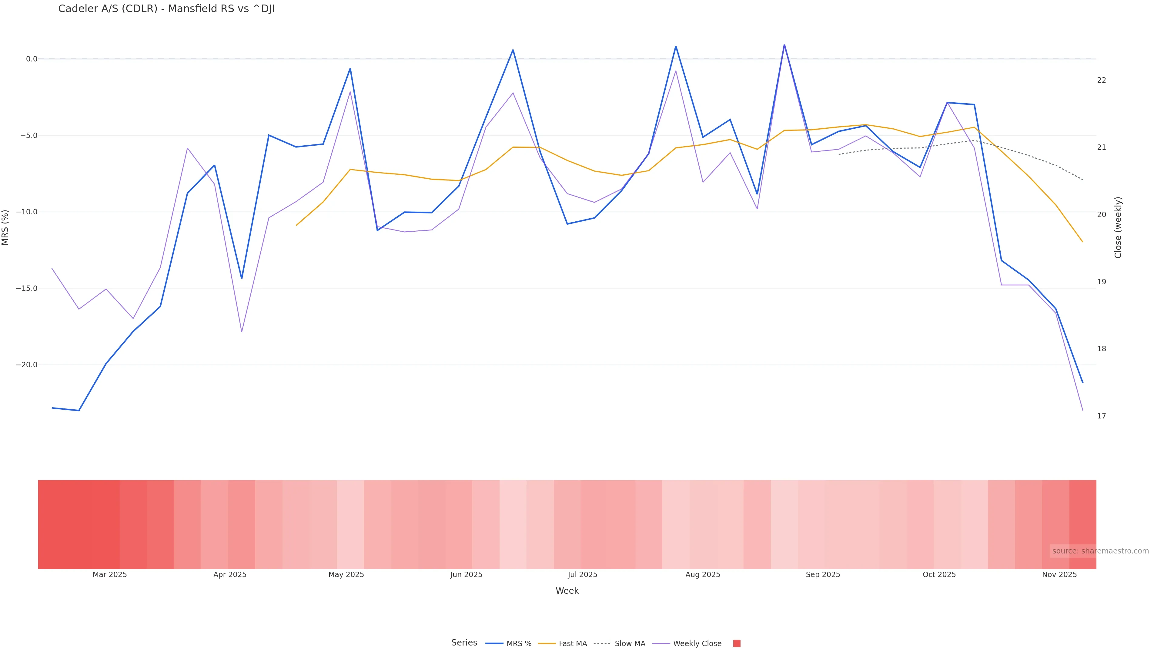Click the 'Series' legend title
The height and width of the screenshot is (654, 1164).
[464, 643]
